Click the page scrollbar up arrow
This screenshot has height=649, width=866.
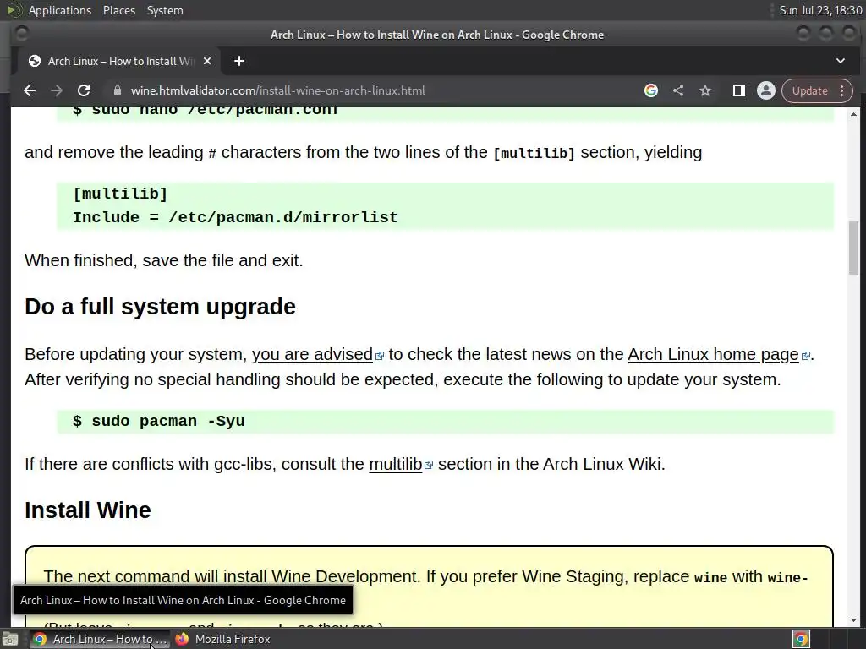click(x=854, y=114)
